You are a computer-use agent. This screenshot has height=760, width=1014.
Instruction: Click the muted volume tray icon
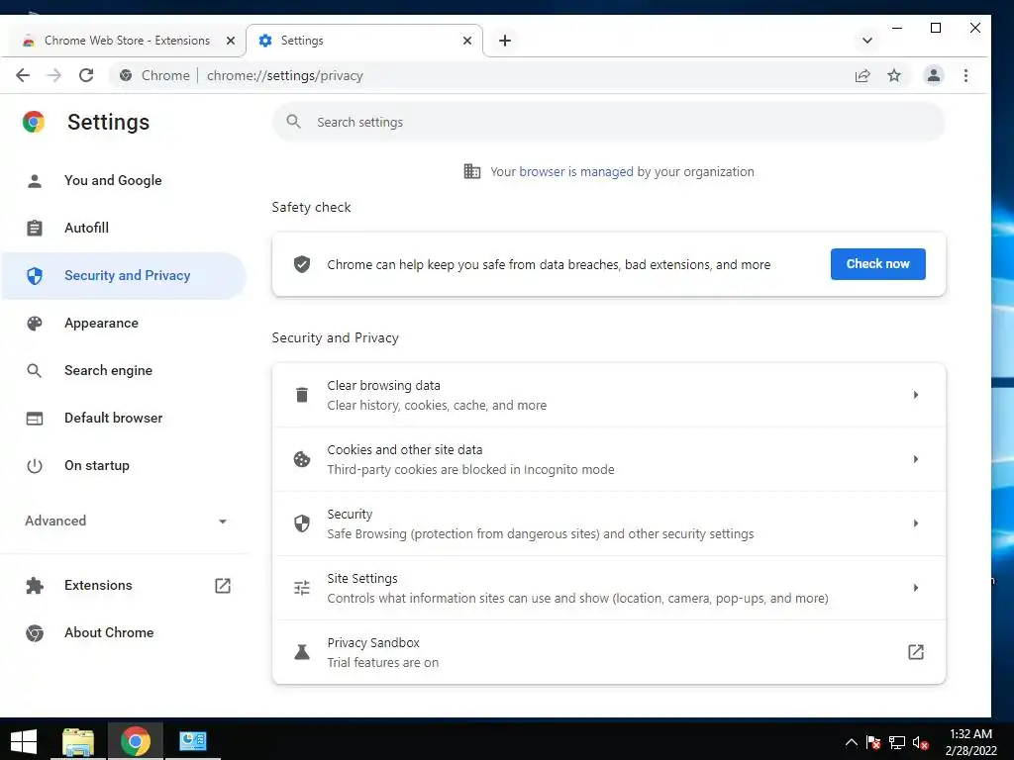(x=920, y=743)
